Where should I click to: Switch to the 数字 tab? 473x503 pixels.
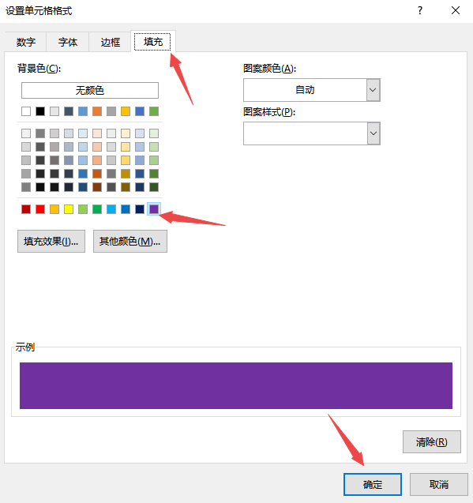tap(26, 42)
